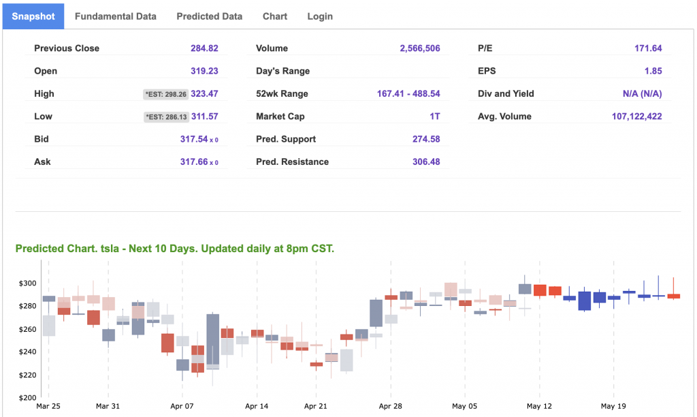
Task: Switch to the Fundamental Data tab
Action: pos(116,16)
